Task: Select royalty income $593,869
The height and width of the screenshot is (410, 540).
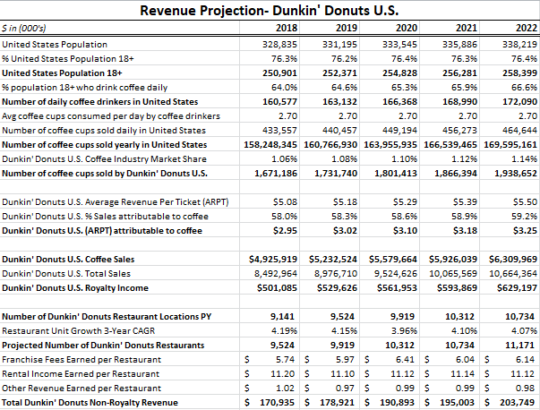Action: (457, 288)
